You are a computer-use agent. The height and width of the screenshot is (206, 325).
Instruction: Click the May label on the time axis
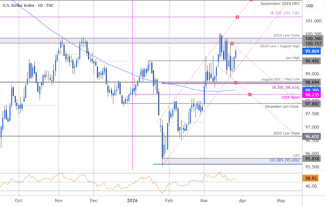[281, 201]
